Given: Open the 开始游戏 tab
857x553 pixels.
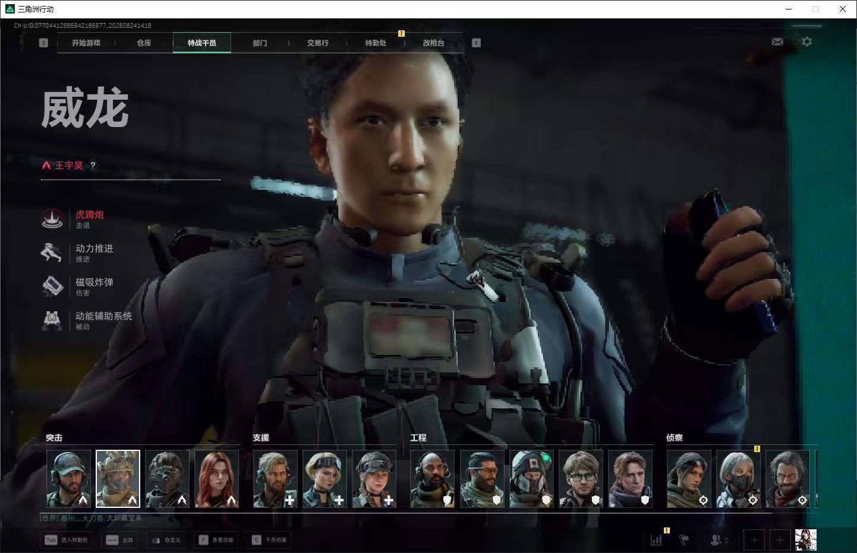Looking at the screenshot, I should [x=86, y=43].
